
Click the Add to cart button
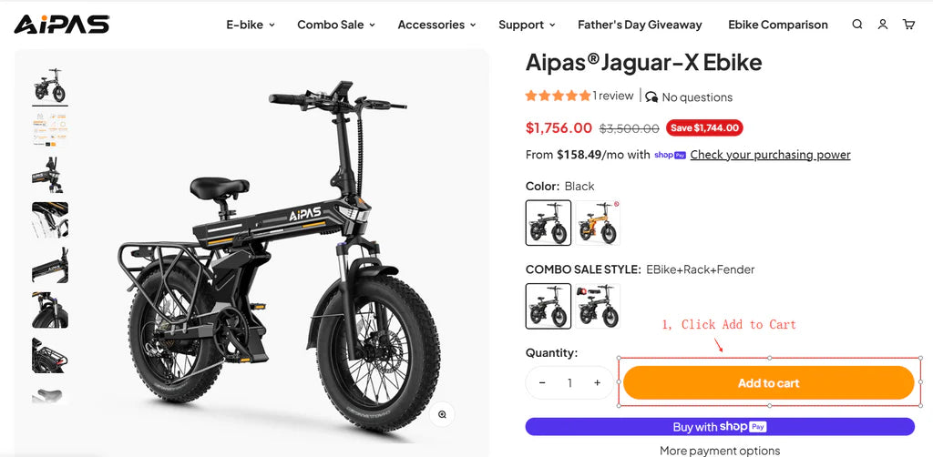768,383
